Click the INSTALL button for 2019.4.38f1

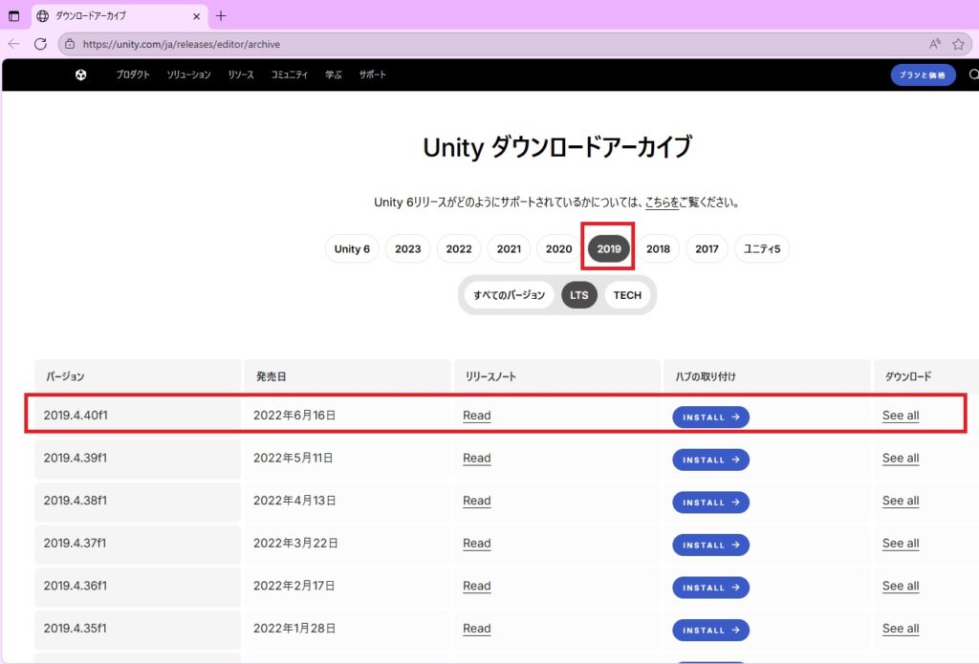click(710, 502)
